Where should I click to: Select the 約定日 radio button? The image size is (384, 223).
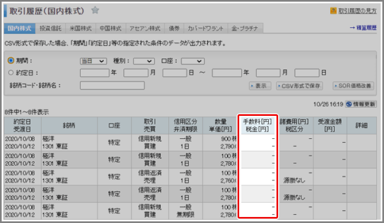pos(11,73)
